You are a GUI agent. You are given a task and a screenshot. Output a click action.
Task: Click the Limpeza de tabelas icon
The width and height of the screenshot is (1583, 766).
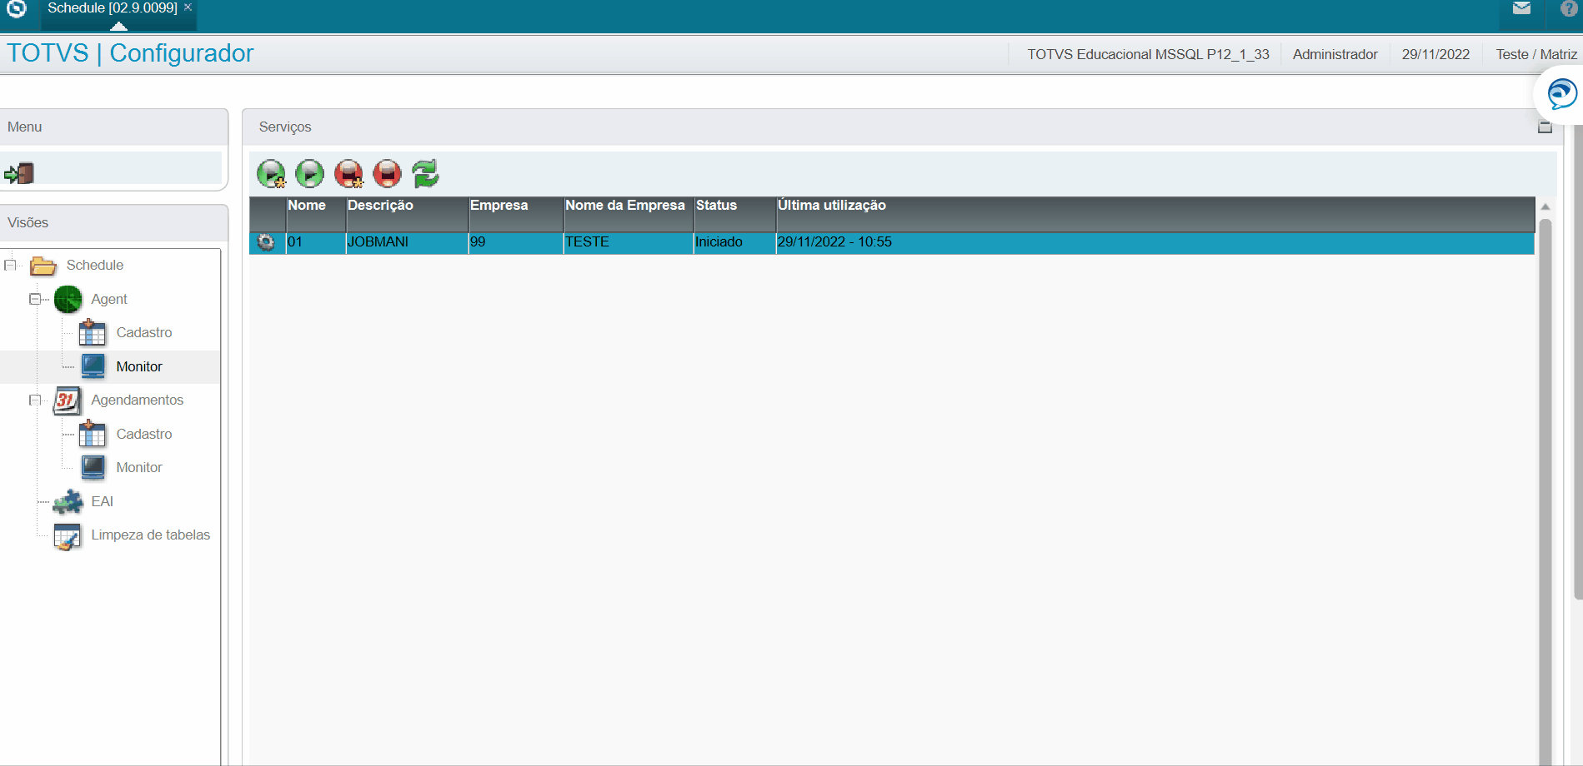click(68, 535)
